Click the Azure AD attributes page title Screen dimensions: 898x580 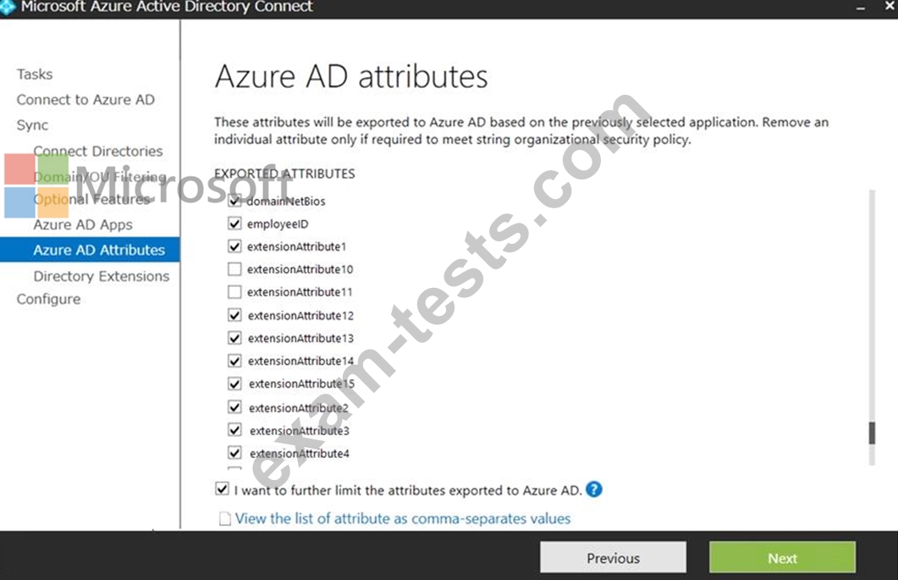point(351,76)
